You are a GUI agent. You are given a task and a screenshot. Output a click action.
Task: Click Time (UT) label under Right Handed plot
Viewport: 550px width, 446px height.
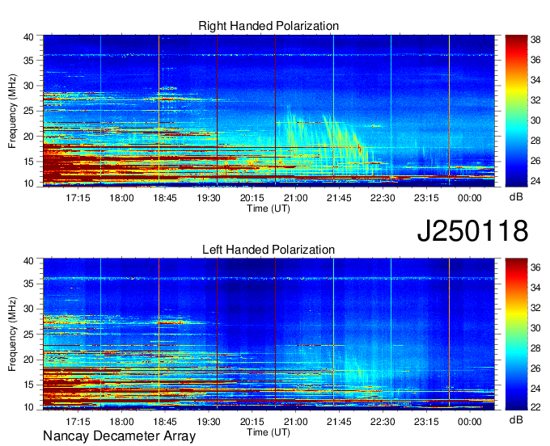tap(269, 208)
